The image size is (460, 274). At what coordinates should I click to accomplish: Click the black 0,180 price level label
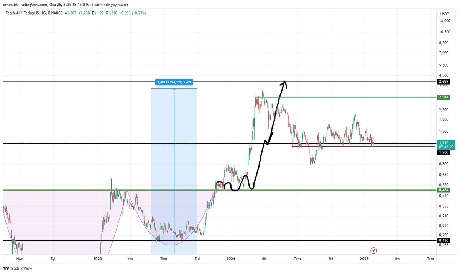[443, 240]
